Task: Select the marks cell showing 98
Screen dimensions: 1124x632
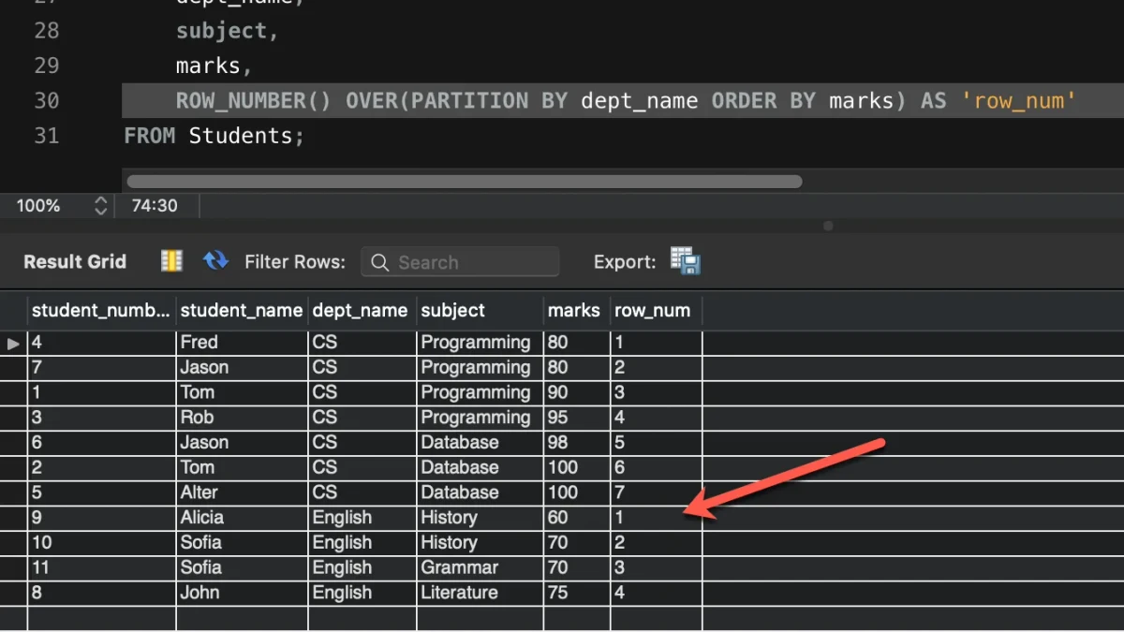Action: tap(576, 443)
